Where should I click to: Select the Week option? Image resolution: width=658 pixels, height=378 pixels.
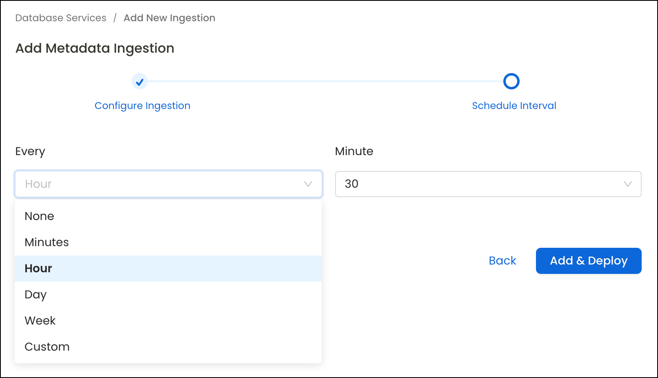click(40, 320)
